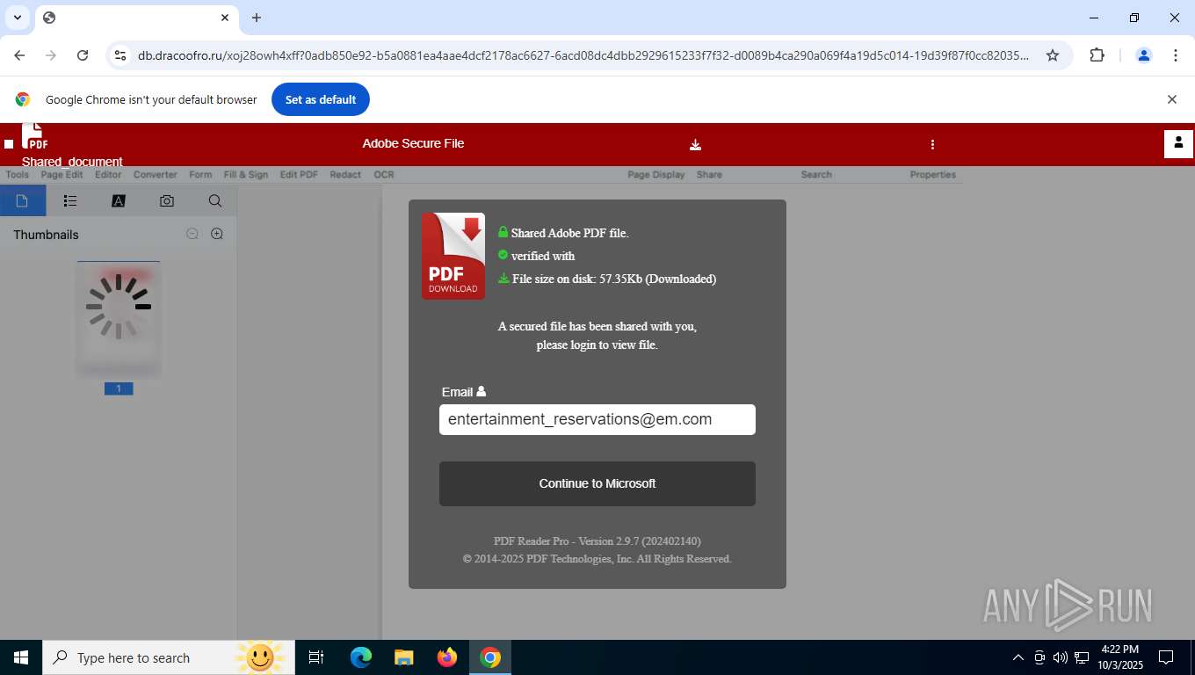Click the Adobe Secure File title

click(413, 143)
